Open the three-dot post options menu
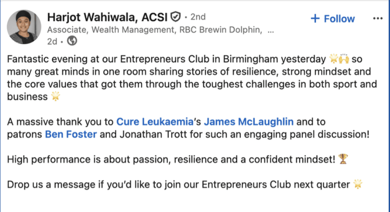 (x=378, y=19)
